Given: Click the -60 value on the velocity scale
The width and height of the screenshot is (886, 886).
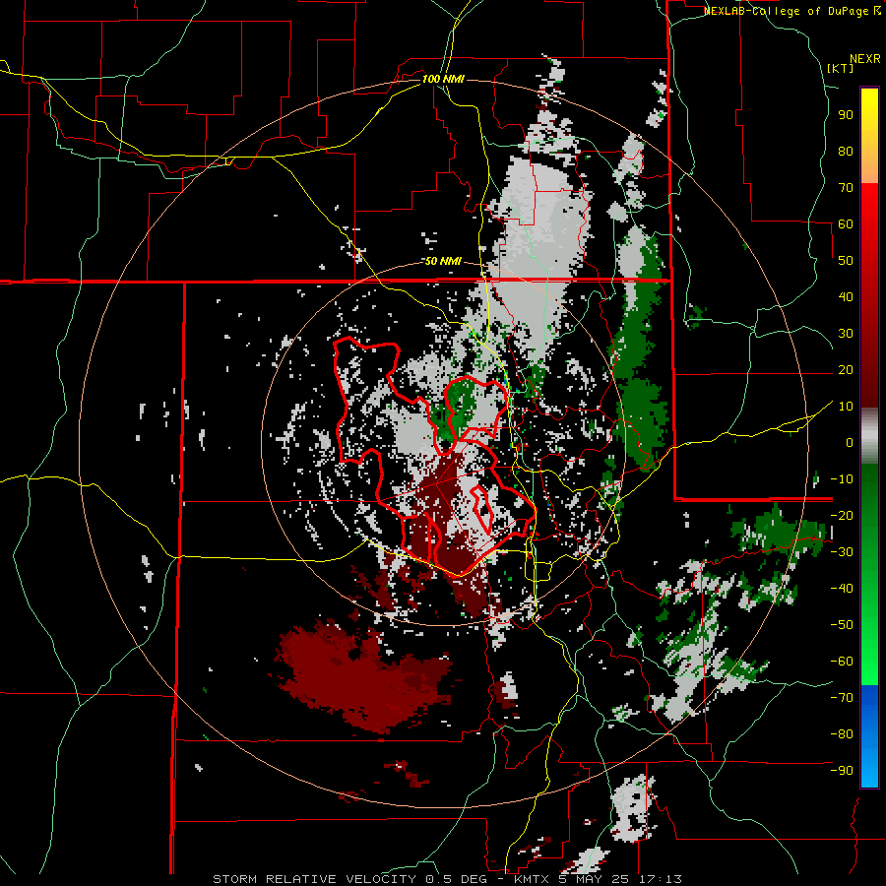Looking at the screenshot, I should pyautogui.click(x=842, y=662).
